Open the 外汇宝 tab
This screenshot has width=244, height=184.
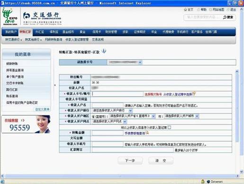(x=39, y=32)
